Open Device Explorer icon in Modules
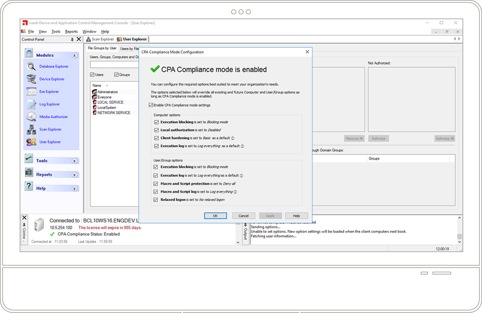Screen dimensions: 482x313 [x=31, y=79]
